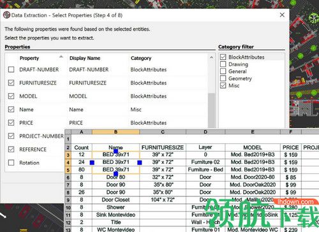Uncheck the Name property checkbox
This screenshot has height=232, width=319.
pyautogui.click(x=11, y=110)
